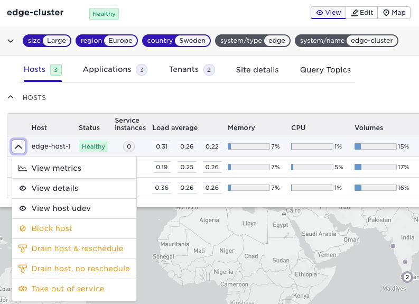Click the drain icon for Drain host & reschedule
Viewport: 419px width, 304px height.
tap(22, 248)
